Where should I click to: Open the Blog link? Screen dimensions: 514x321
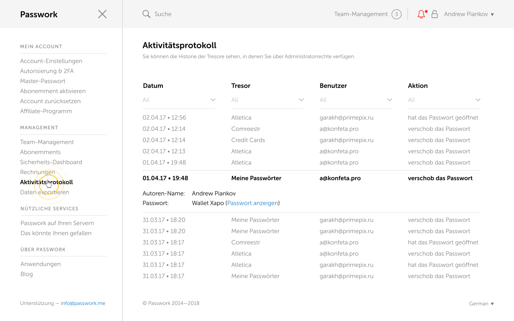[27, 274]
